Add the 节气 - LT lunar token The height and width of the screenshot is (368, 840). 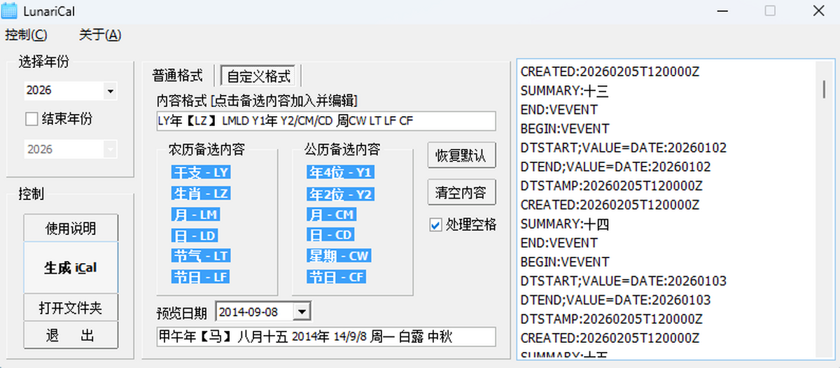tap(201, 256)
